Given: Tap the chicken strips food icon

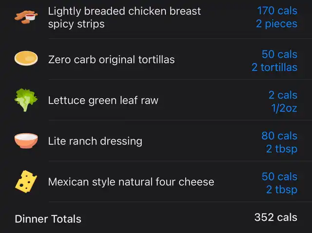Looking at the screenshot, I should (26, 17).
